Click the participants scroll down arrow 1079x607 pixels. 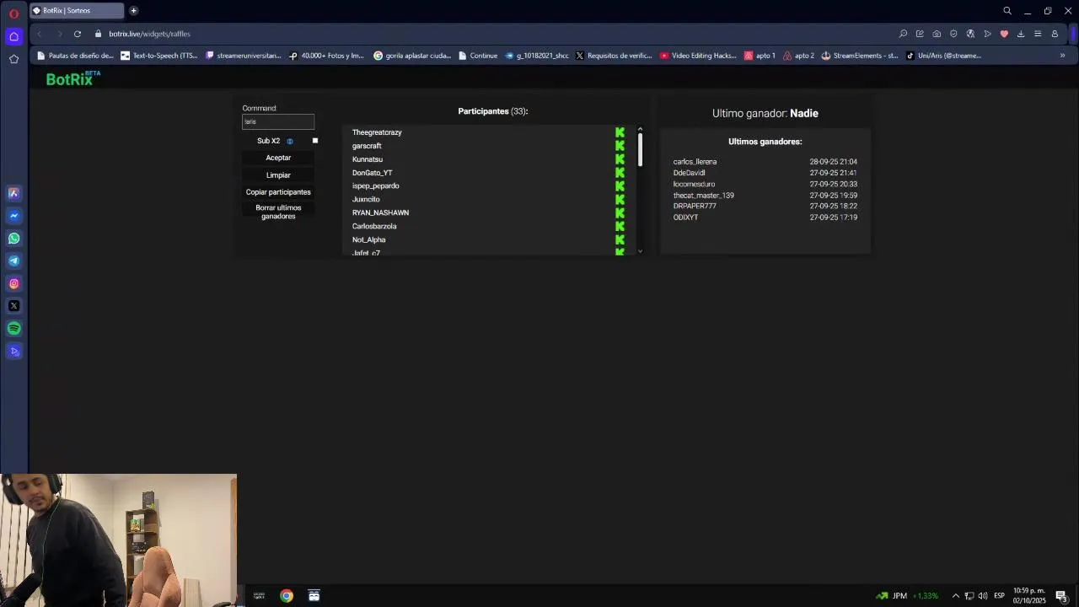pos(640,251)
